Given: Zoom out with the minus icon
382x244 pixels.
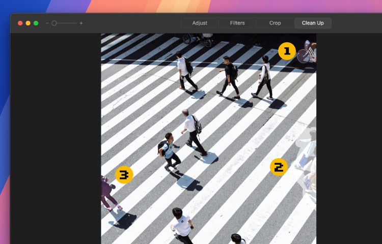Looking at the screenshot, I should click(x=47, y=23).
